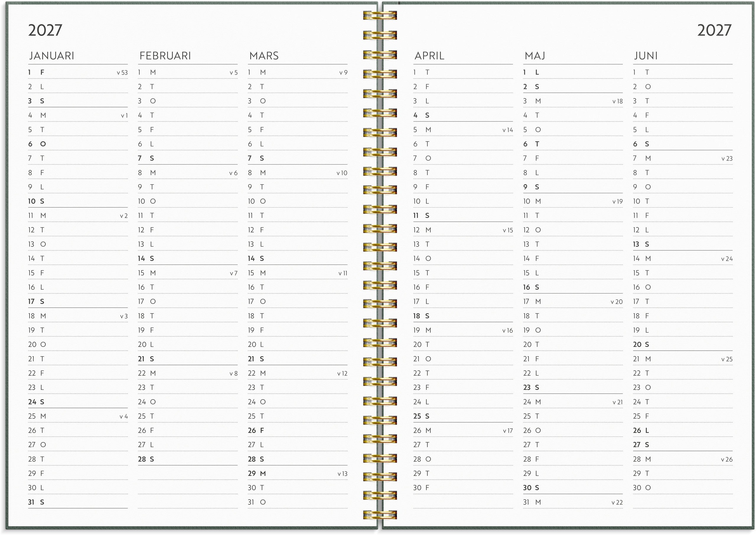The height and width of the screenshot is (535, 756).
Task: Click week label v 10 in Mars
Action: [342, 173]
